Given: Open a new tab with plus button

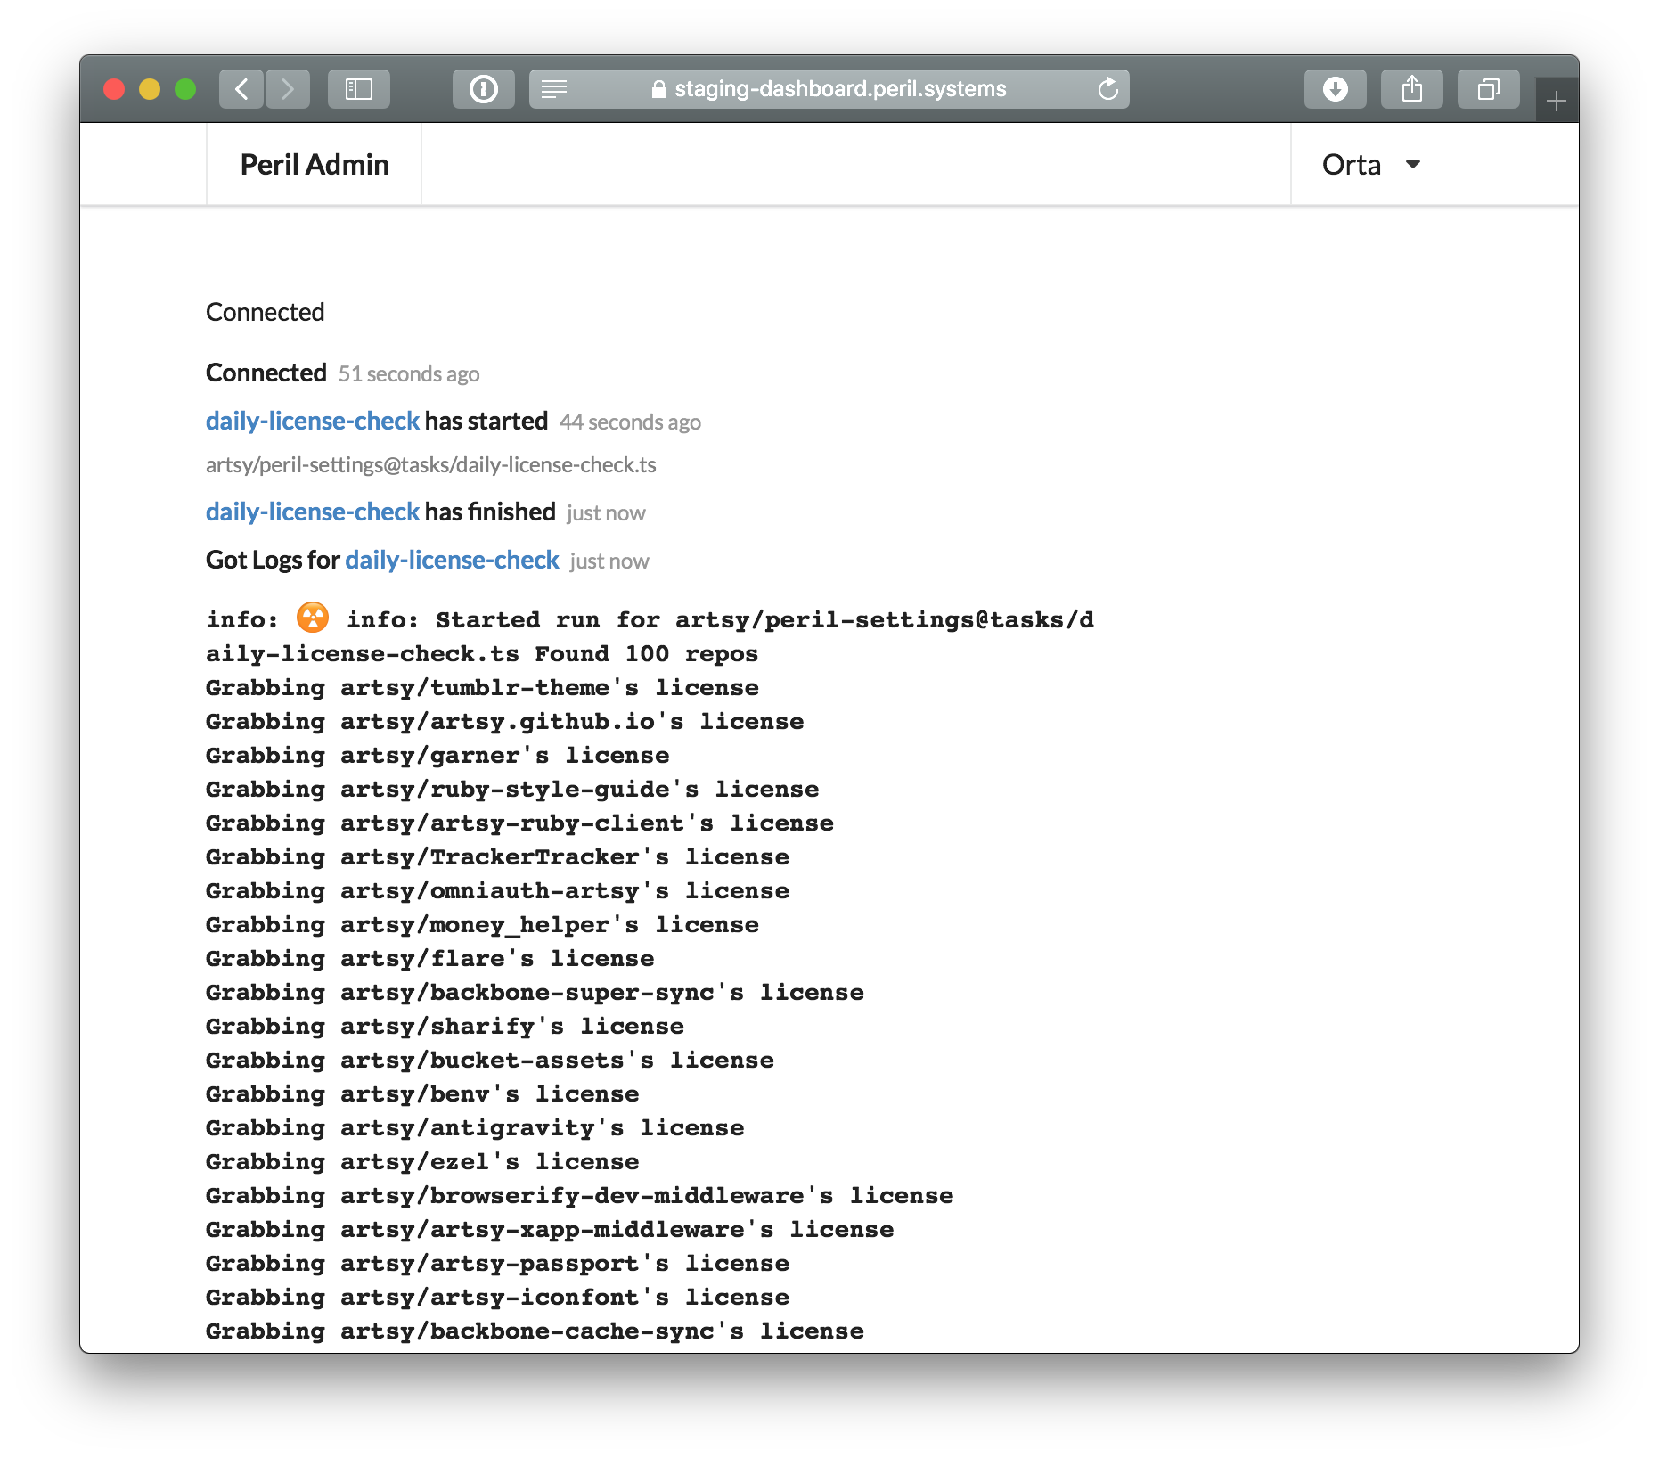Looking at the screenshot, I should [1557, 101].
